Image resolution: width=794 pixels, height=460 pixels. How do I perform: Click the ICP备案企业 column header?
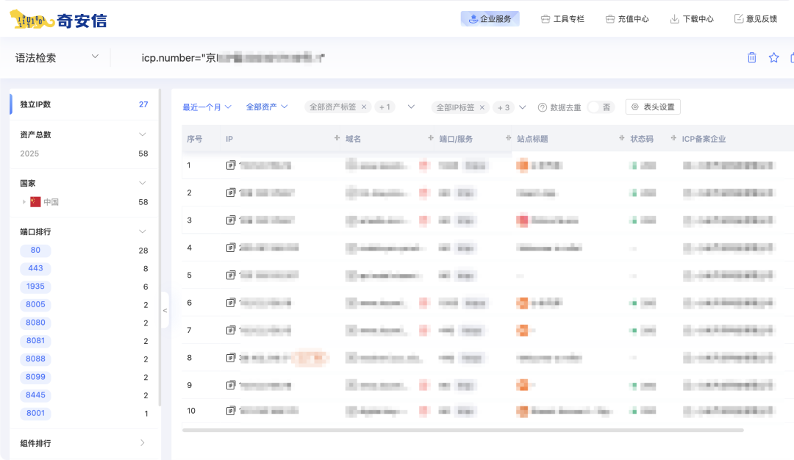pos(704,139)
